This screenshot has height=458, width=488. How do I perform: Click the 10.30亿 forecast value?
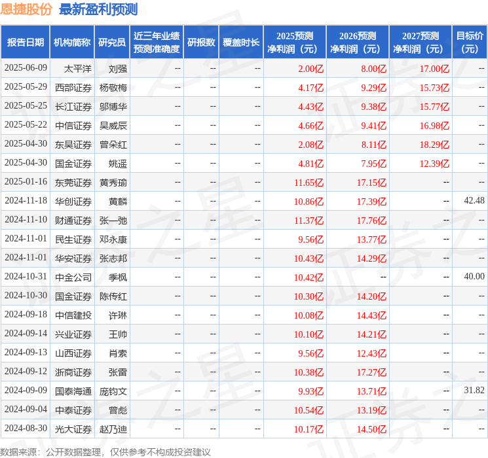[309, 296]
